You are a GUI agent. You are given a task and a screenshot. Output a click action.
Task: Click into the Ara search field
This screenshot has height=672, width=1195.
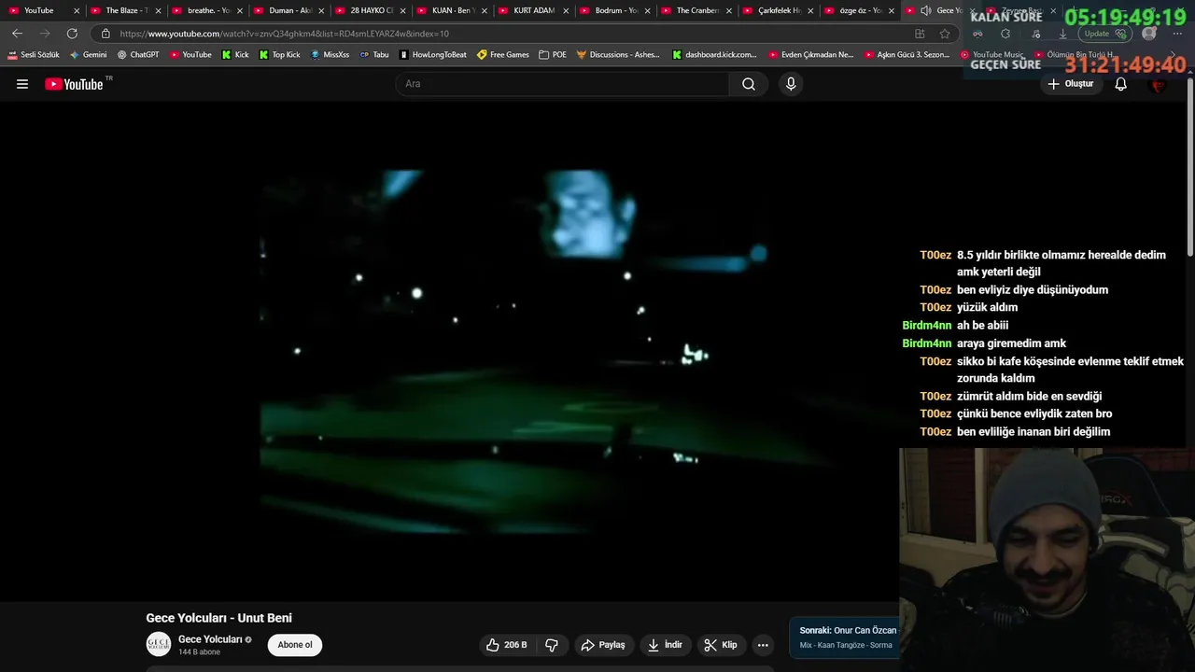pyautogui.click(x=562, y=84)
